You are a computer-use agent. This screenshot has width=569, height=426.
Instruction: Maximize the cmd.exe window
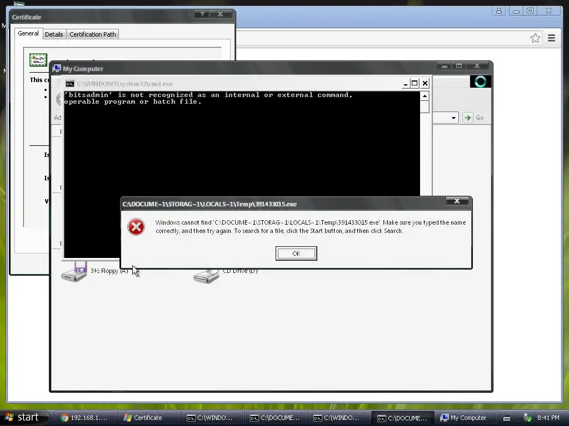point(415,83)
